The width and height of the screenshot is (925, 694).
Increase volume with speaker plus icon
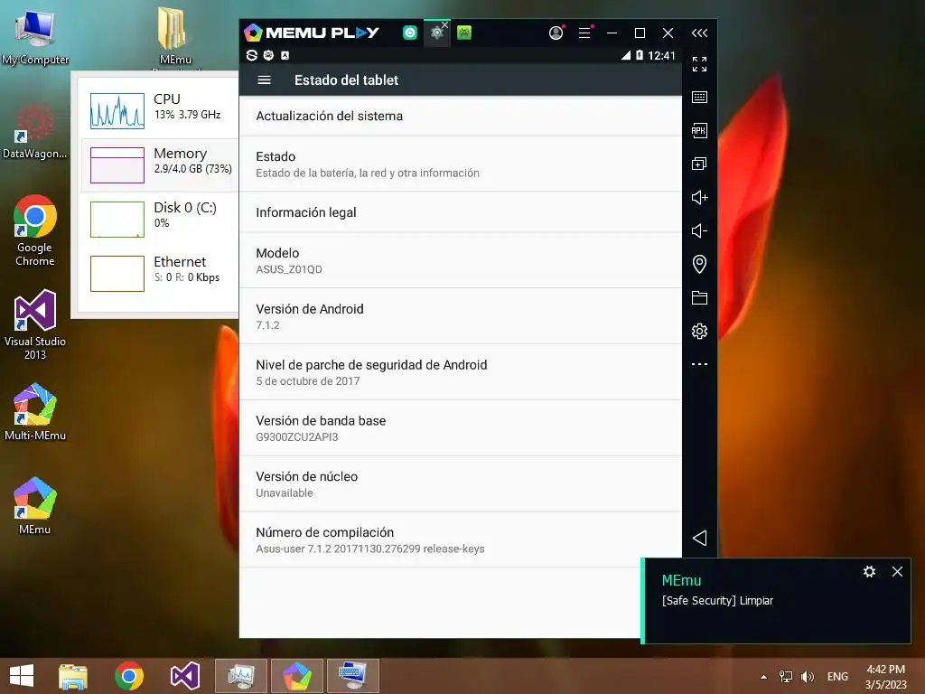click(699, 197)
